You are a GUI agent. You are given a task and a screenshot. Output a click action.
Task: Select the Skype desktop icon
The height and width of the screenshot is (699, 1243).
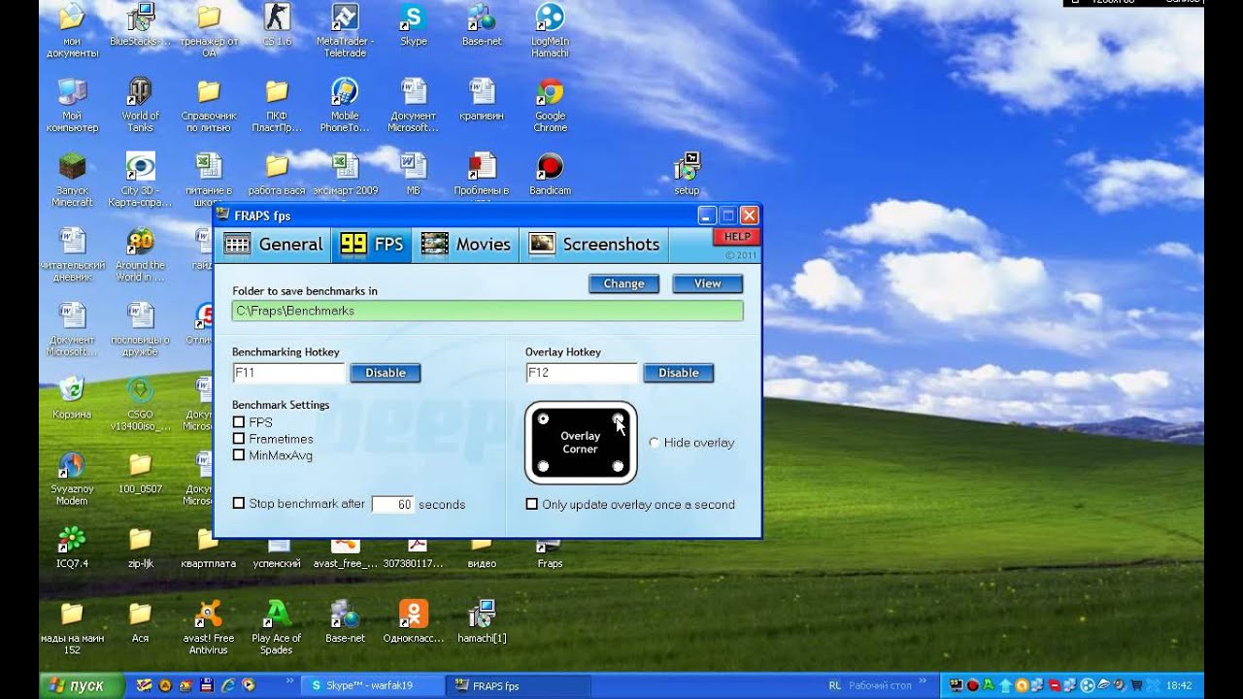[414, 24]
